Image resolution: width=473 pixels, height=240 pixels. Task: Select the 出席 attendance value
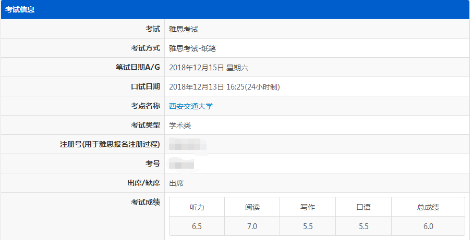click(176, 183)
